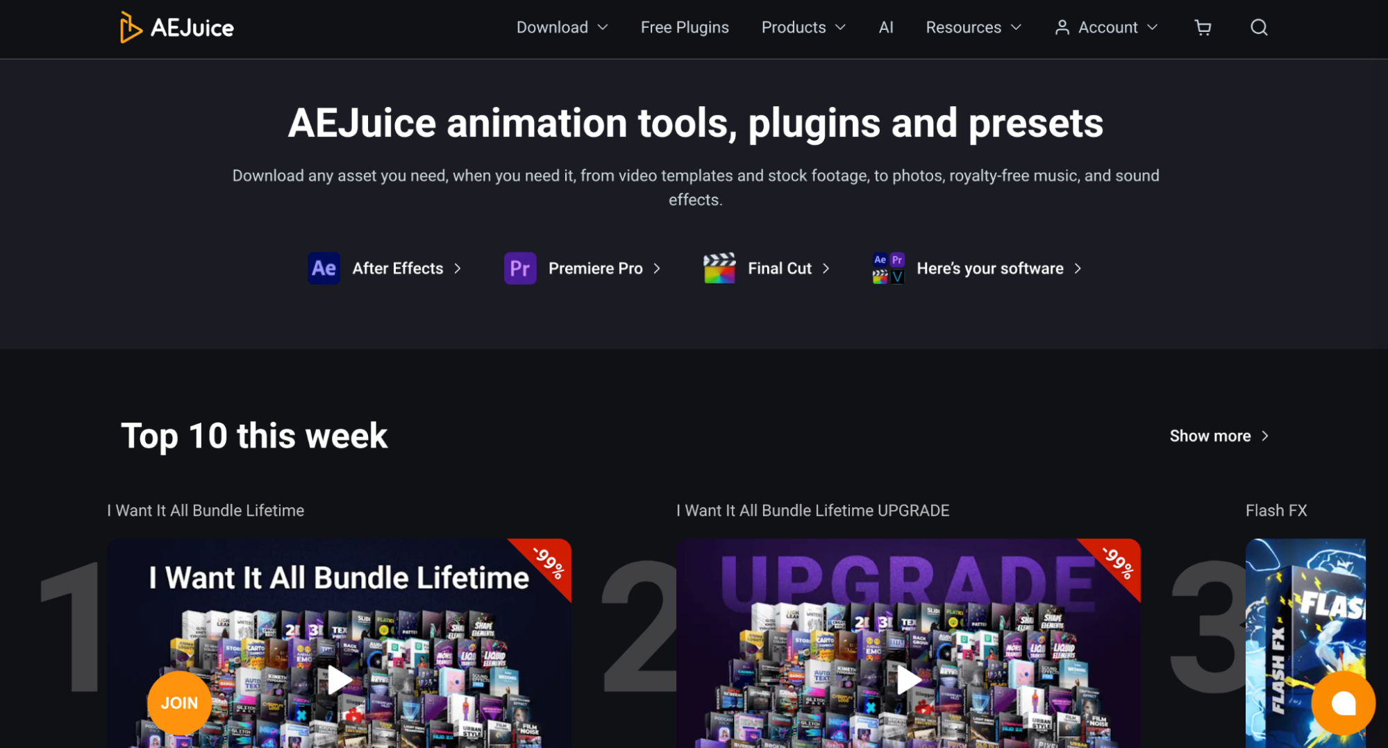
Task: Click the multi-software icon grid
Action: pyautogui.click(x=888, y=269)
